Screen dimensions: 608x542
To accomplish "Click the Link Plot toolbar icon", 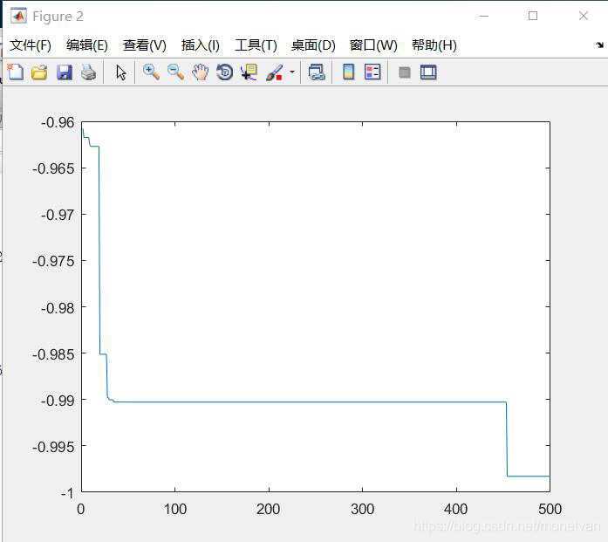I will (x=317, y=72).
